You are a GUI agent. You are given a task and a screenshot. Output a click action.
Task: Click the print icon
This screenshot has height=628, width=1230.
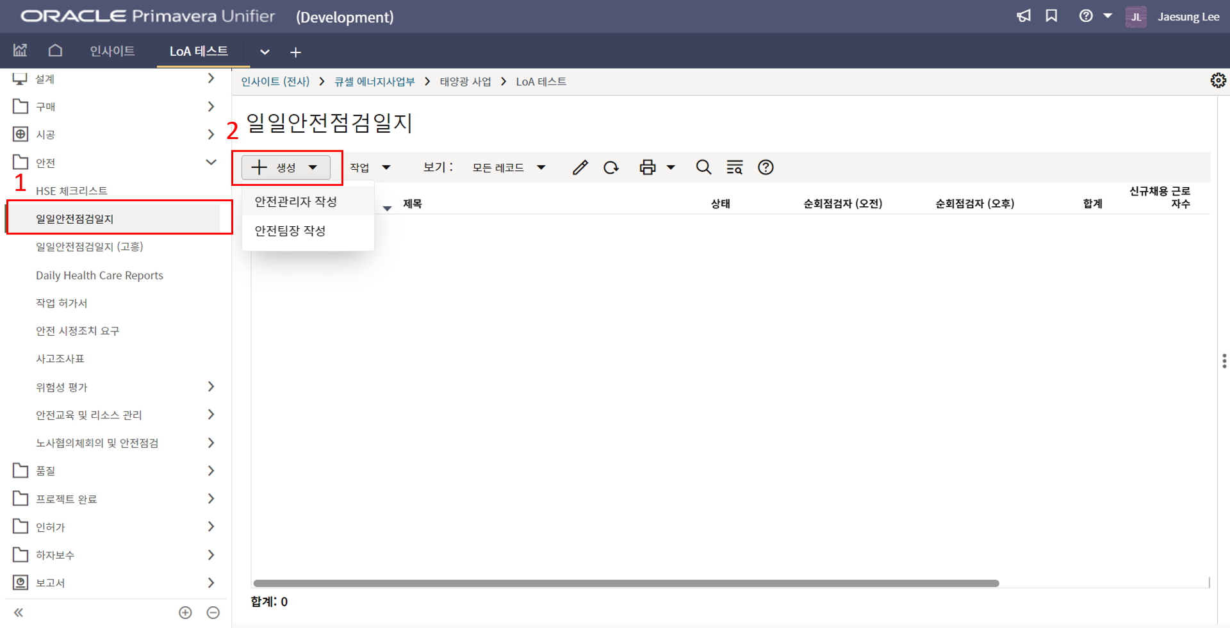(x=648, y=168)
